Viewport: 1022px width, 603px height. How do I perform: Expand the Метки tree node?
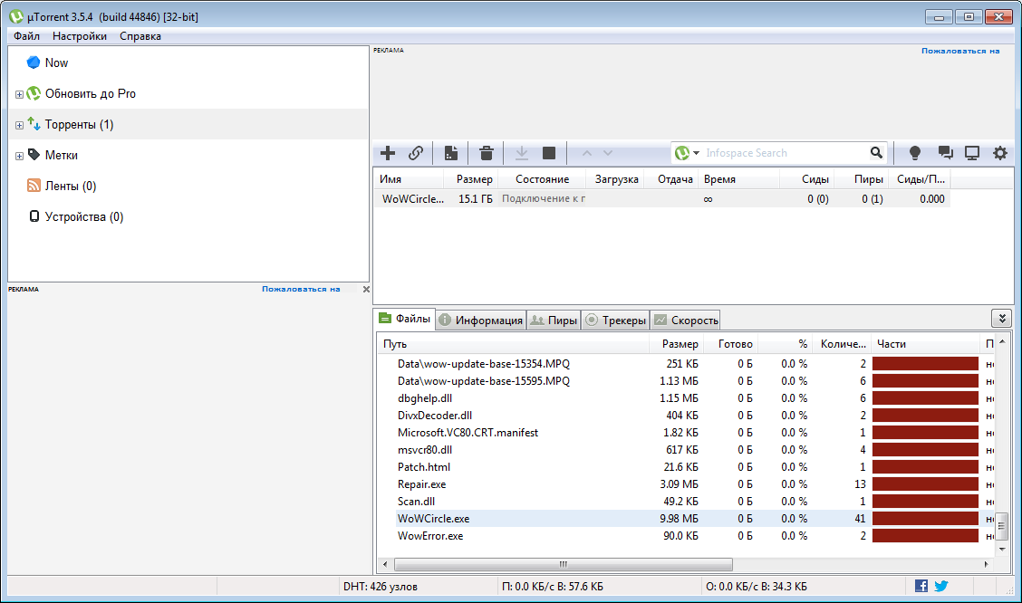coord(20,156)
